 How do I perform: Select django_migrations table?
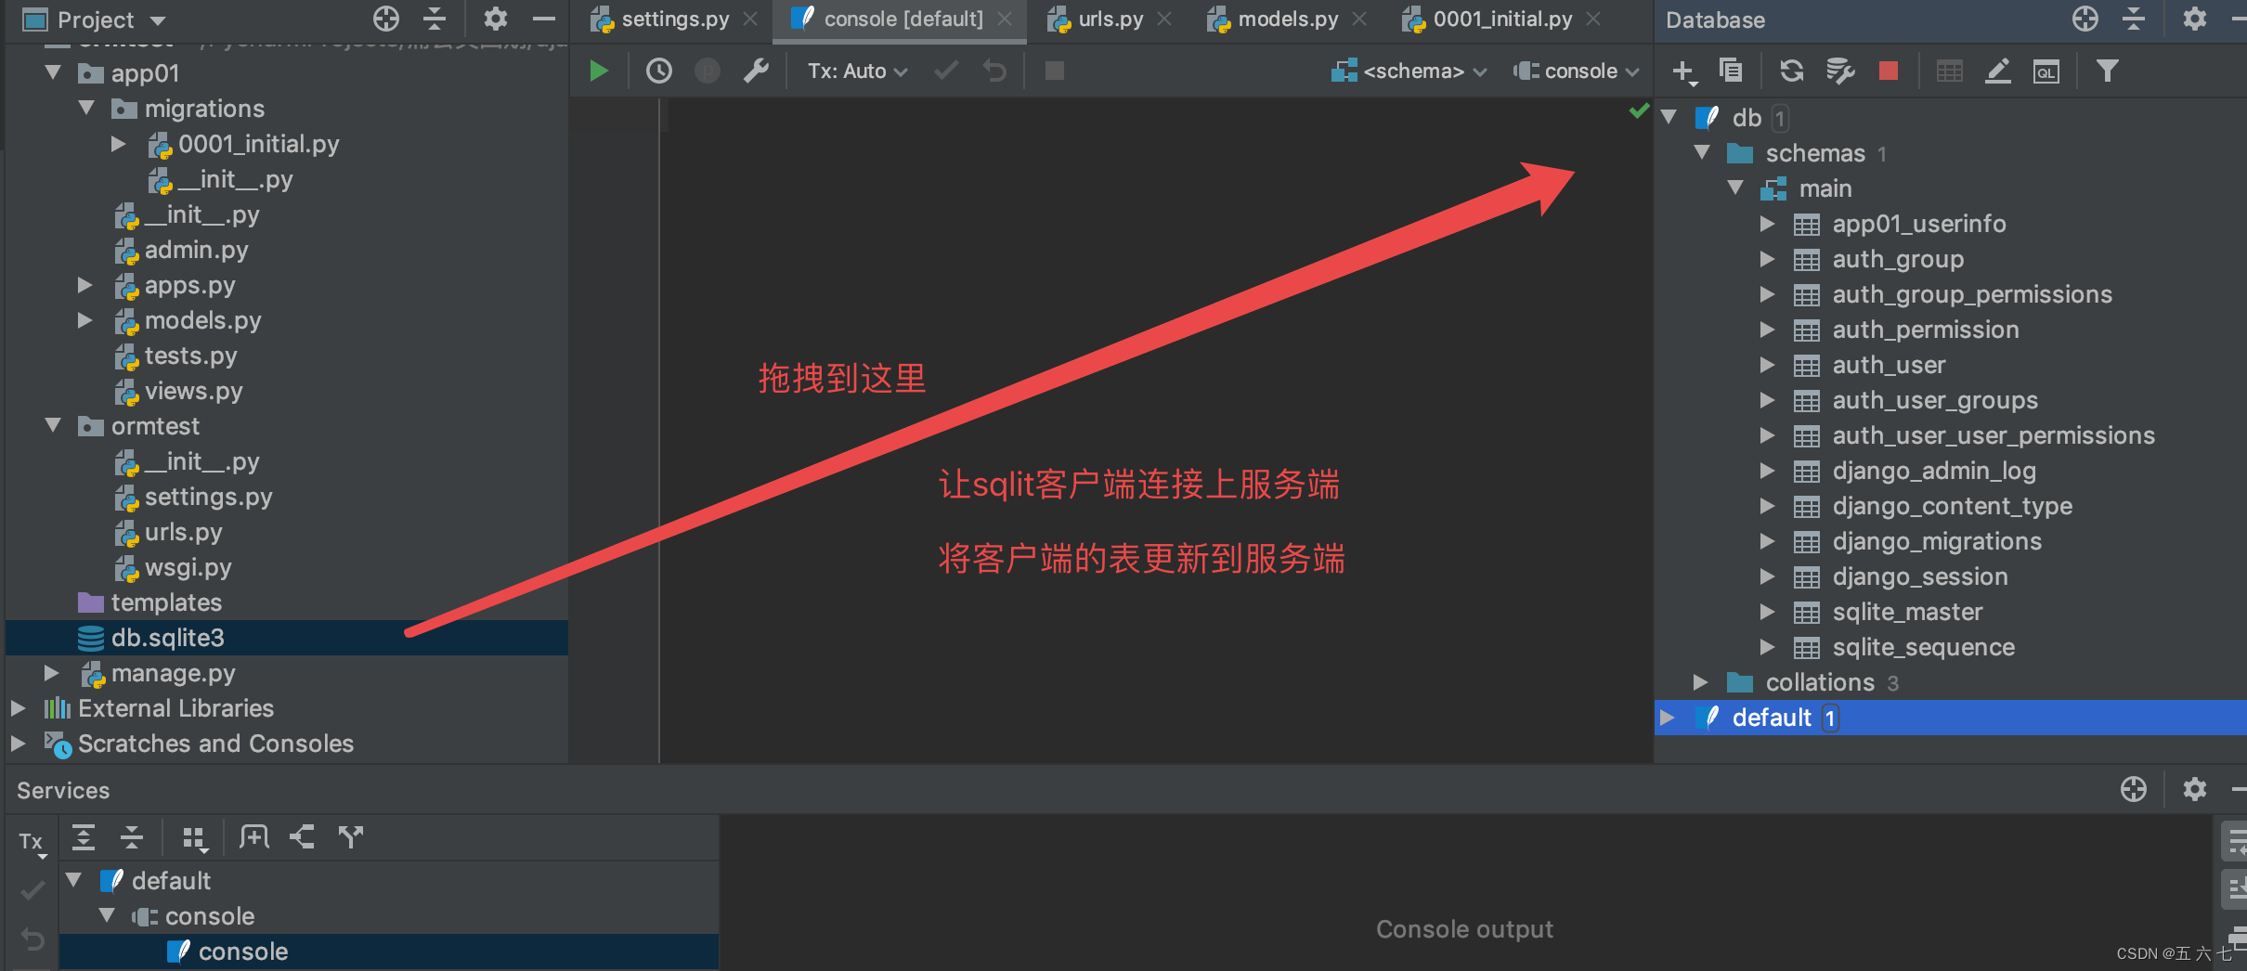click(x=1937, y=541)
